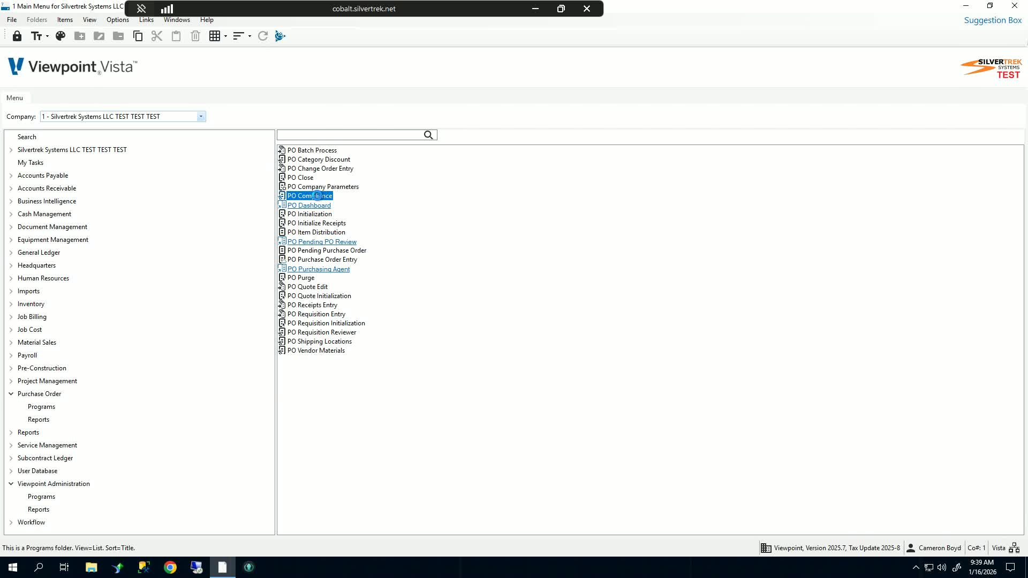Collapse the Purchase Order tree node
This screenshot has width=1028, height=578.
pos(11,394)
